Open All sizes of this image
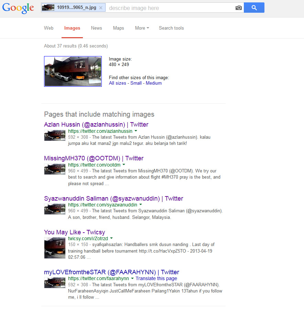304x309 pixels. coord(118,83)
